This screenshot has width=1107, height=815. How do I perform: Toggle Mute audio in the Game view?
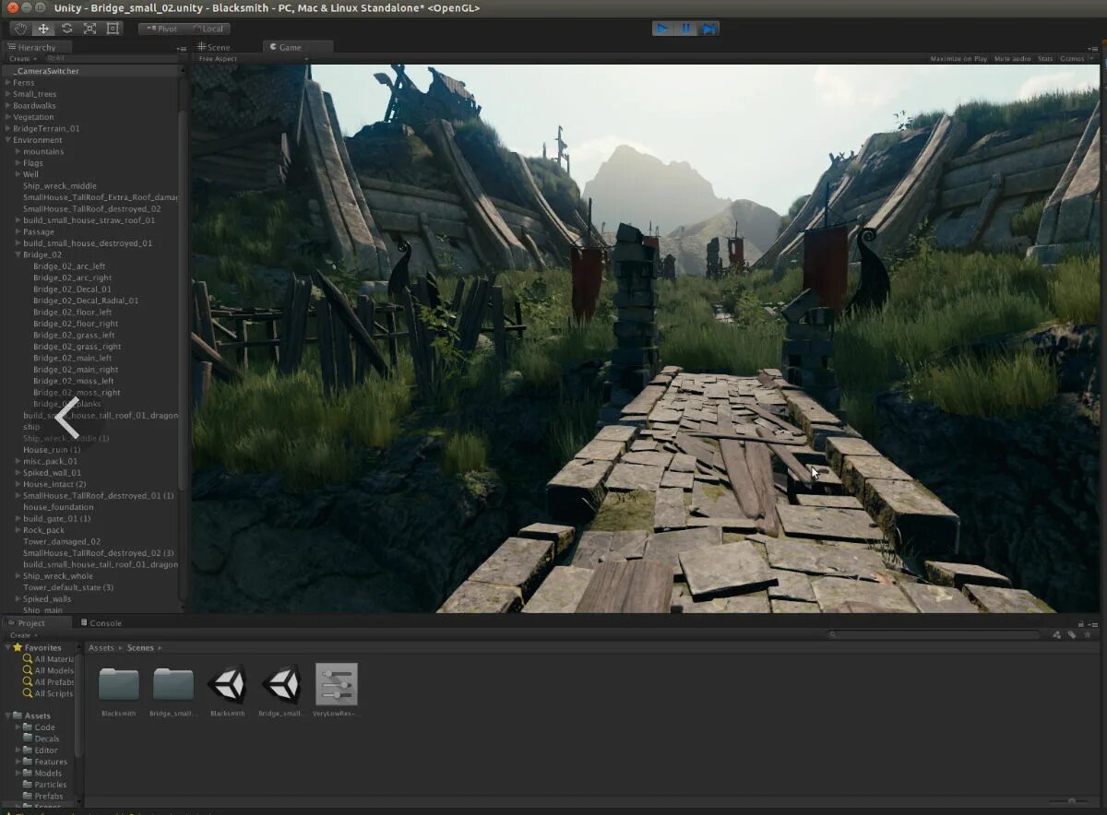[x=1012, y=59]
